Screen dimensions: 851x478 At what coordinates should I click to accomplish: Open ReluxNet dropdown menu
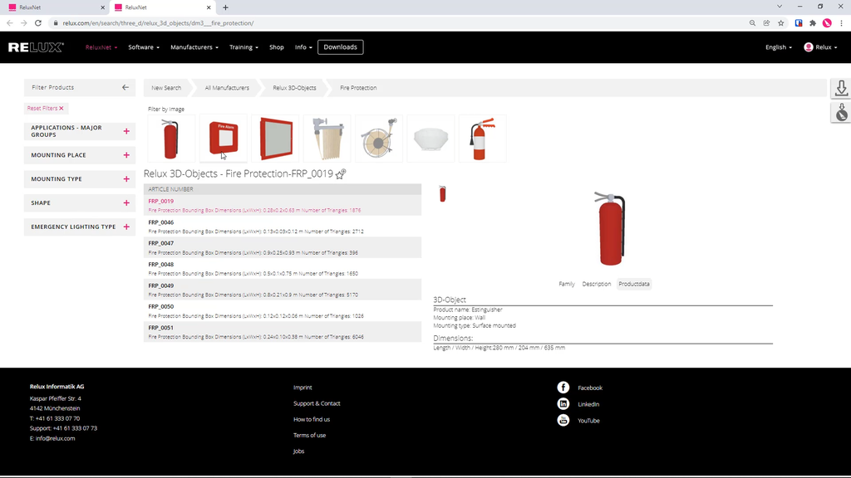101,47
